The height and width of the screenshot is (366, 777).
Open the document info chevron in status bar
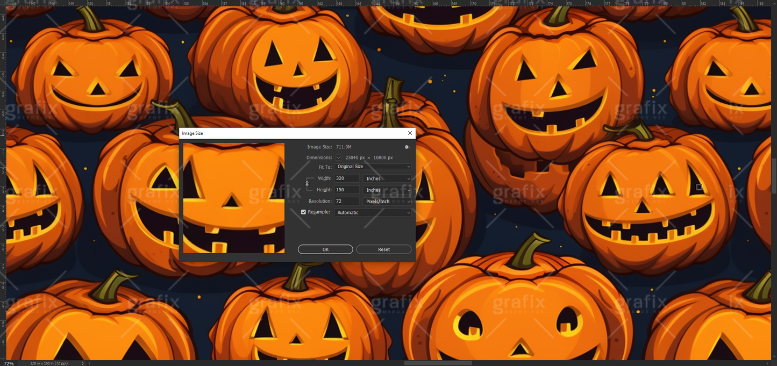(82, 363)
